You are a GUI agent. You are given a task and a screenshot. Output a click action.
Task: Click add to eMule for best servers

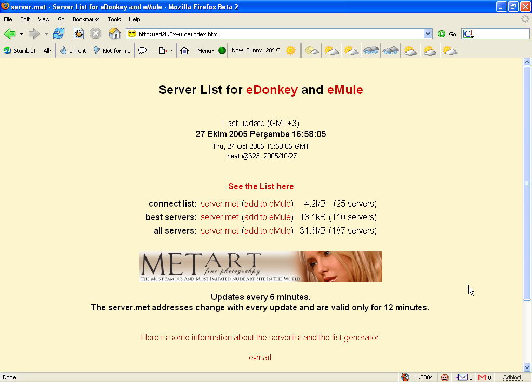268,217
